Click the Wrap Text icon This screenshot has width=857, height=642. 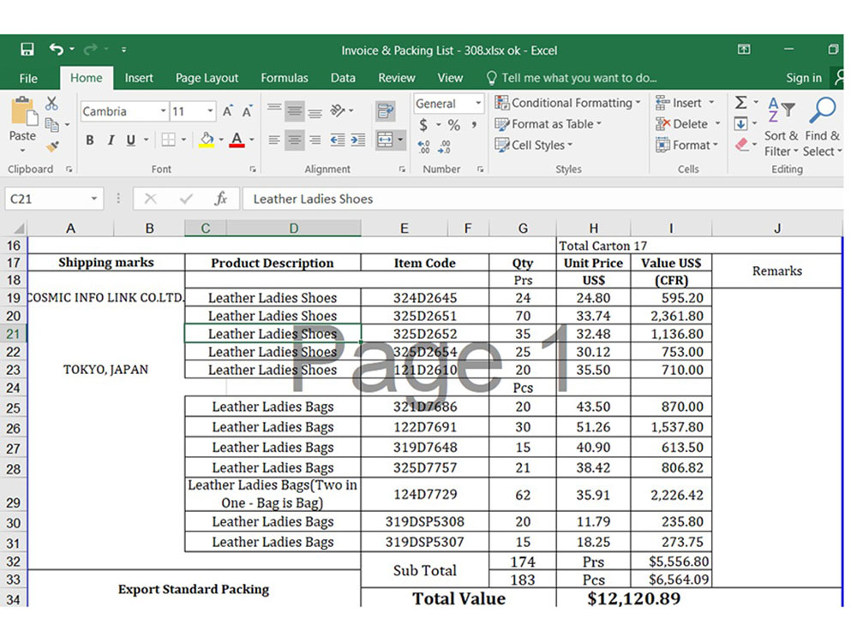coord(386,111)
